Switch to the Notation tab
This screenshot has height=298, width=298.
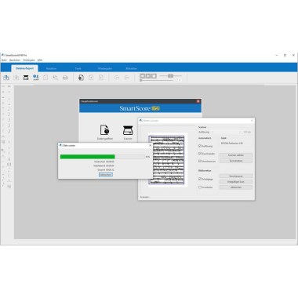[51, 68]
